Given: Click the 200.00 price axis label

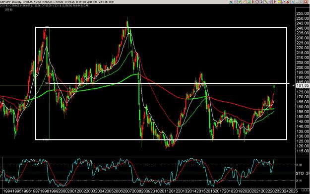Looking at the screenshot, I should click(303, 67).
